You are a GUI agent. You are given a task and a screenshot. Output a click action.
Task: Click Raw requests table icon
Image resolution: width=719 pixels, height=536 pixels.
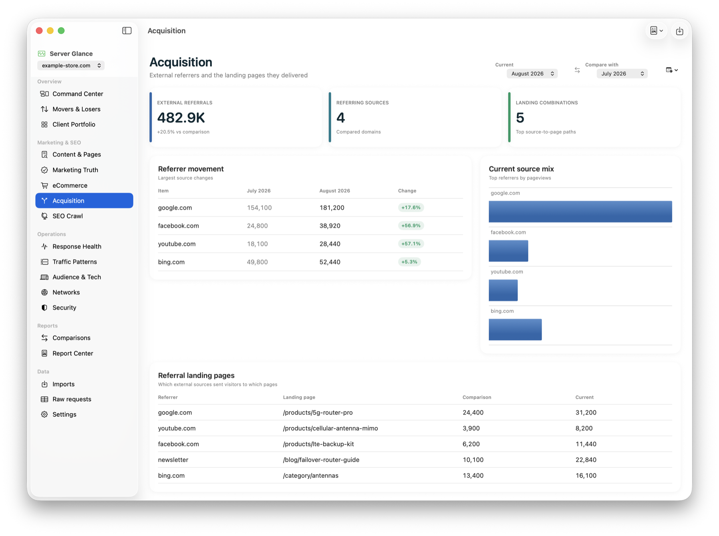click(x=44, y=399)
